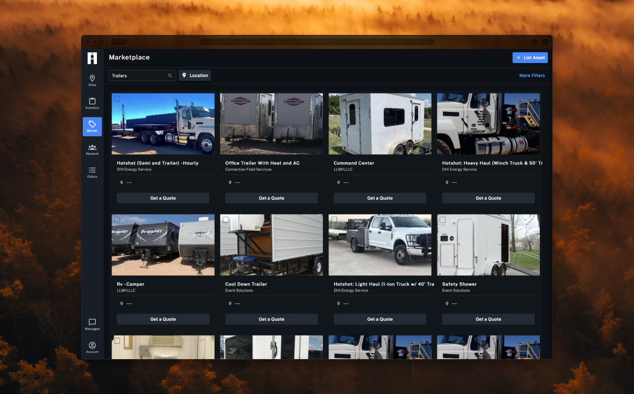This screenshot has width=634, height=394.
Task: Click title 'Command Center'
Action: pyautogui.click(x=354, y=163)
